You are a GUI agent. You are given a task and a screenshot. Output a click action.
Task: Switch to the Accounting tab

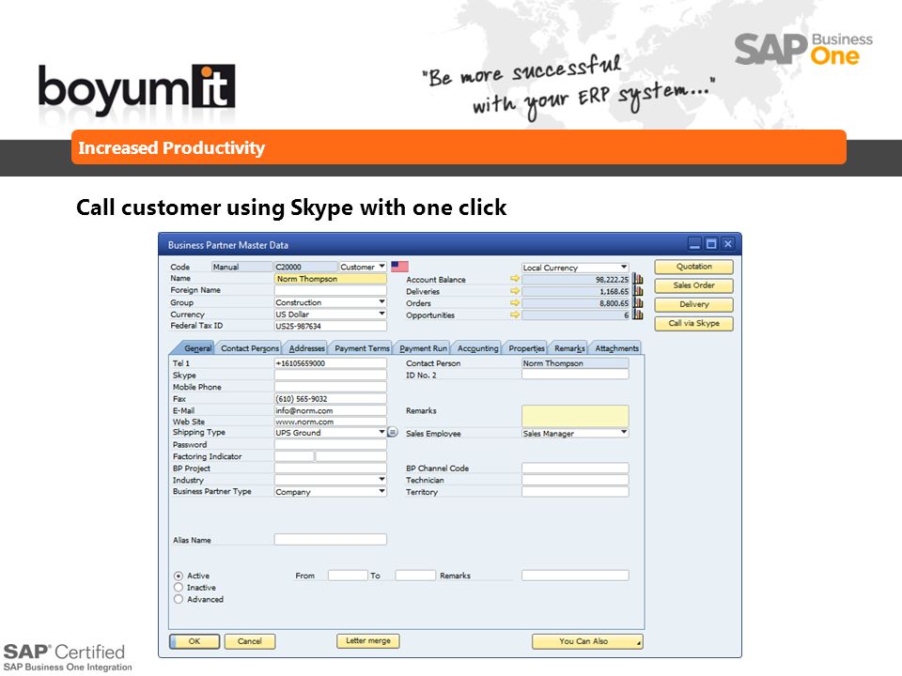pyautogui.click(x=477, y=347)
